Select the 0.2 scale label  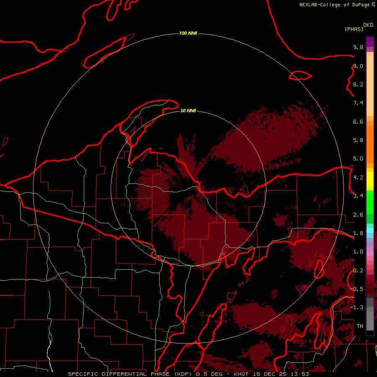(x=358, y=271)
